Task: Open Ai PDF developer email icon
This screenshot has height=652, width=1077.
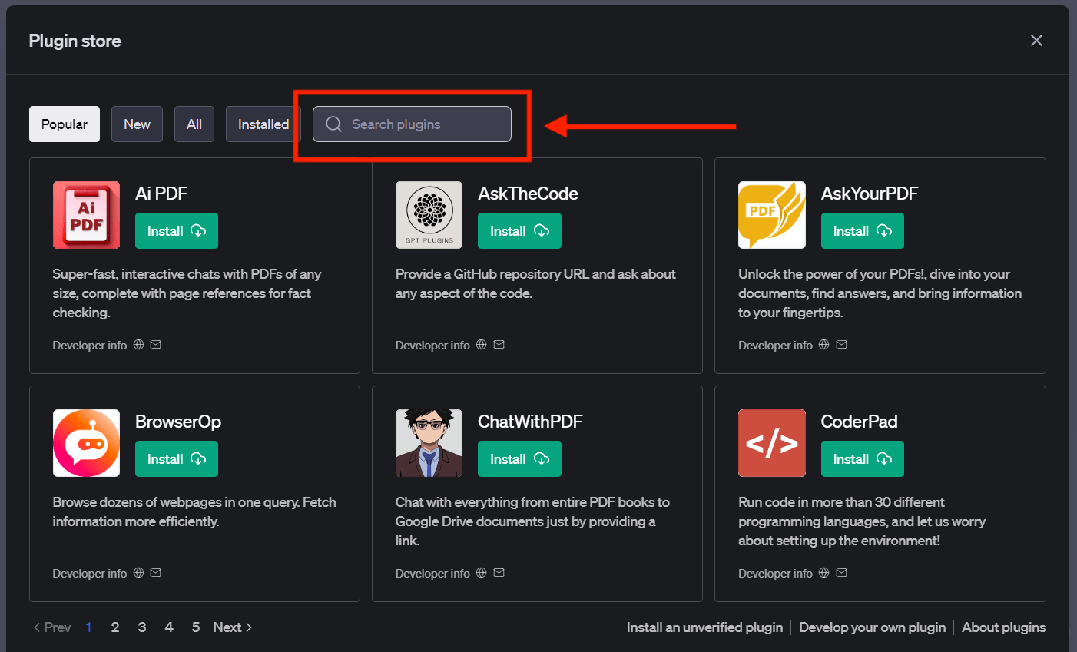Action: [x=156, y=345]
